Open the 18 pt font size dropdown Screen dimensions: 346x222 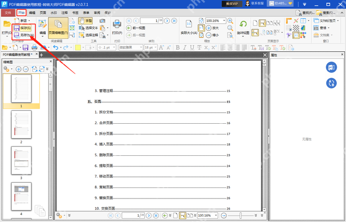pos(155,47)
